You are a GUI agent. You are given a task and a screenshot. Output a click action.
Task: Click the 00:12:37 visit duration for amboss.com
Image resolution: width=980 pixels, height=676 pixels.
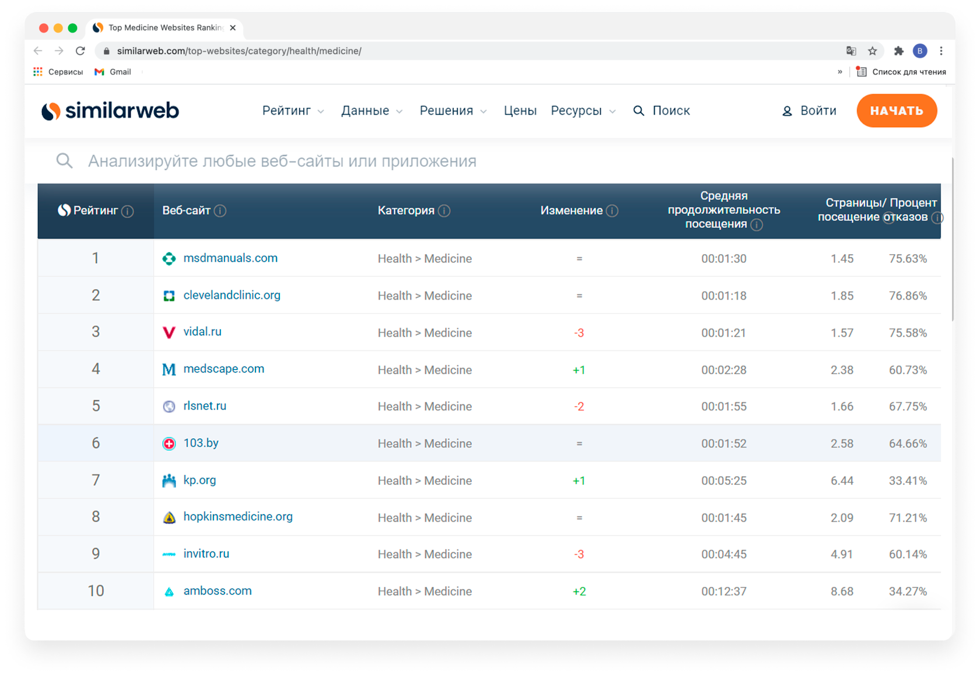(724, 591)
